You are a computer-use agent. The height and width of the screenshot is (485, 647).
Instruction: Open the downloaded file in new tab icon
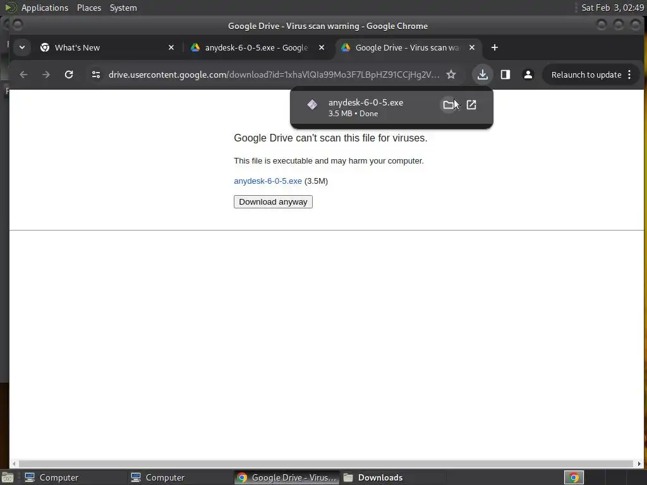(471, 105)
